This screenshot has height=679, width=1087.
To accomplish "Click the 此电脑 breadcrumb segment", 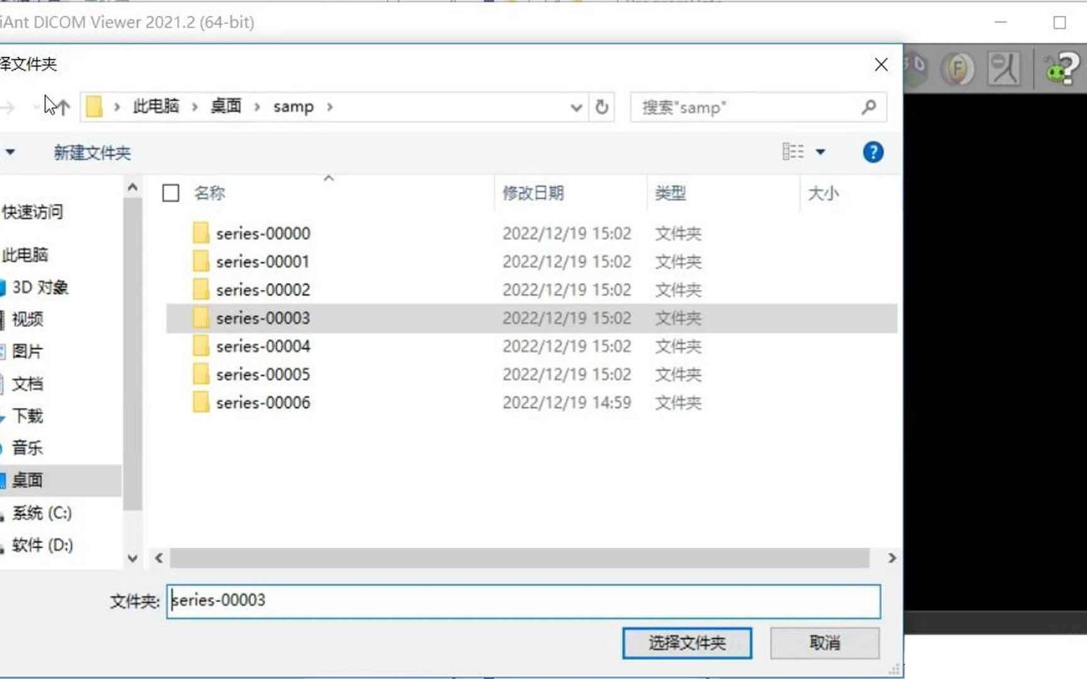I will pyautogui.click(x=156, y=106).
